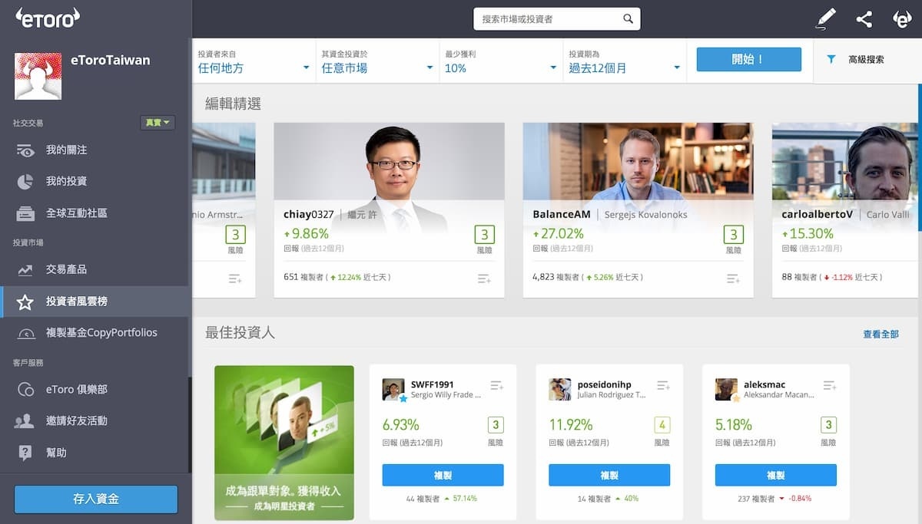
Task: Click 複製 button for SWFF1991
Action: click(x=443, y=475)
